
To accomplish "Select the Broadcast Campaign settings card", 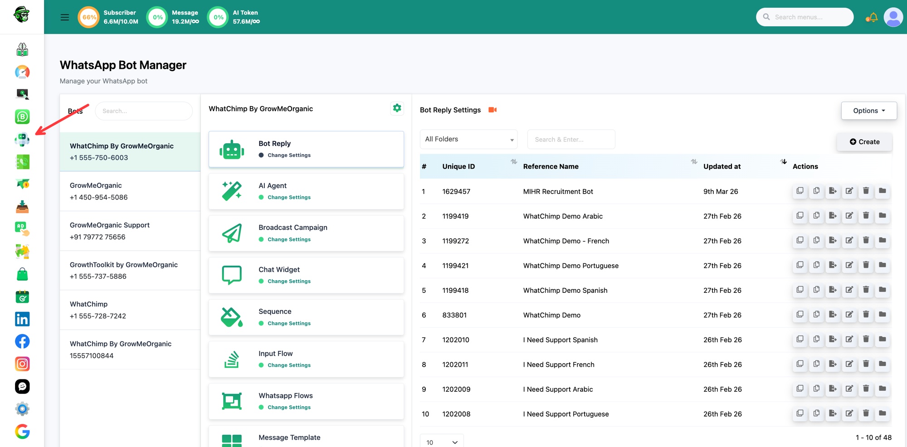I will pyautogui.click(x=306, y=233).
